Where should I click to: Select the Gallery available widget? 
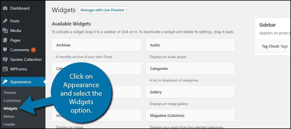pyautogui.click(x=190, y=92)
